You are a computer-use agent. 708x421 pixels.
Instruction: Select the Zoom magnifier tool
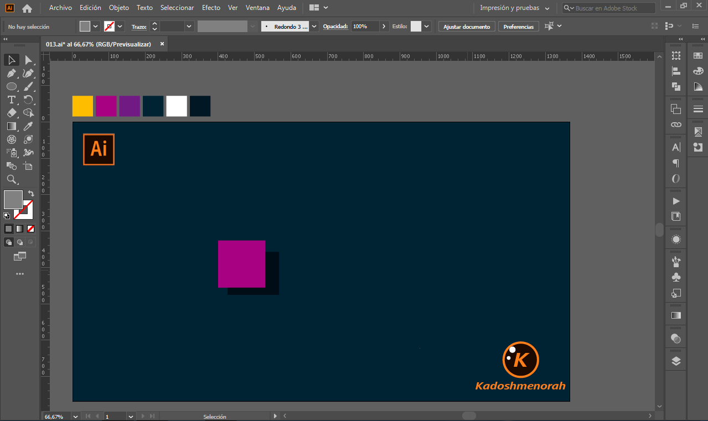tap(12, 179)
